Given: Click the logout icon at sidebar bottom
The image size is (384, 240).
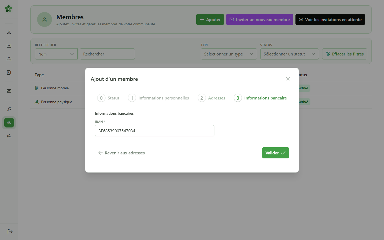Looking at the screenshot, I should coord(10,232).
